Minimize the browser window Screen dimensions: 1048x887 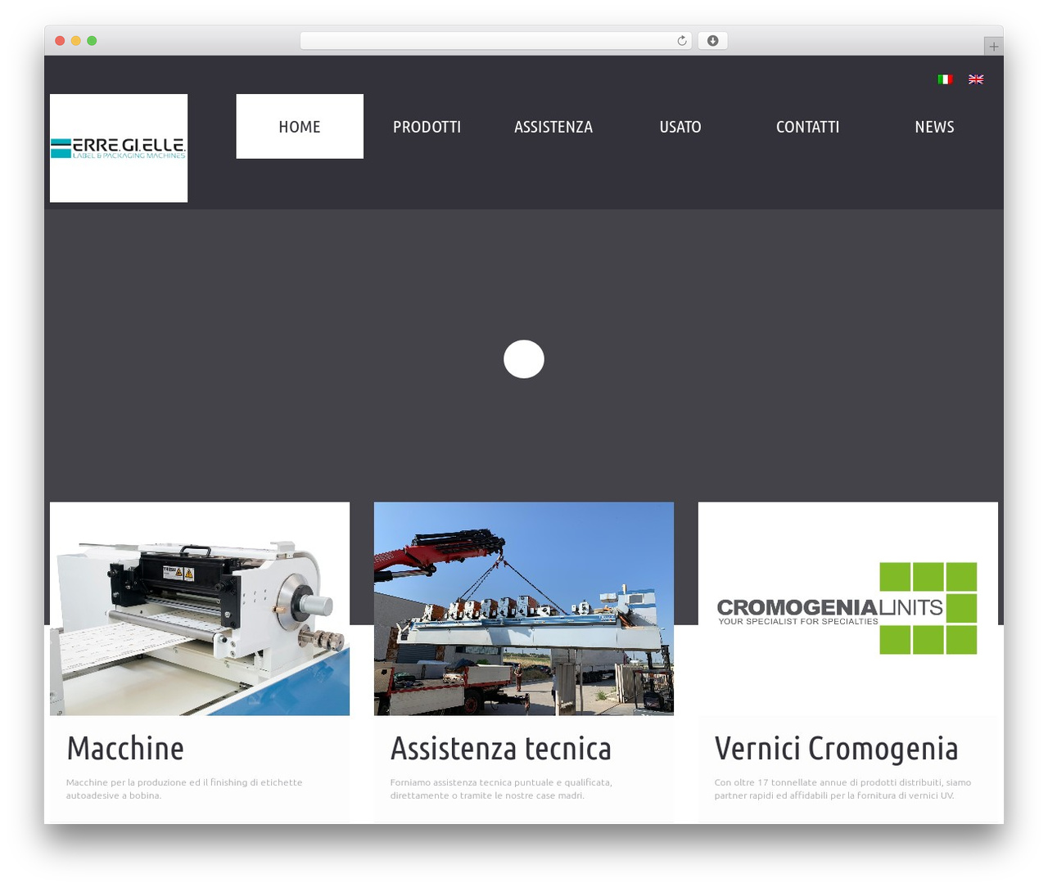point(75,41)
